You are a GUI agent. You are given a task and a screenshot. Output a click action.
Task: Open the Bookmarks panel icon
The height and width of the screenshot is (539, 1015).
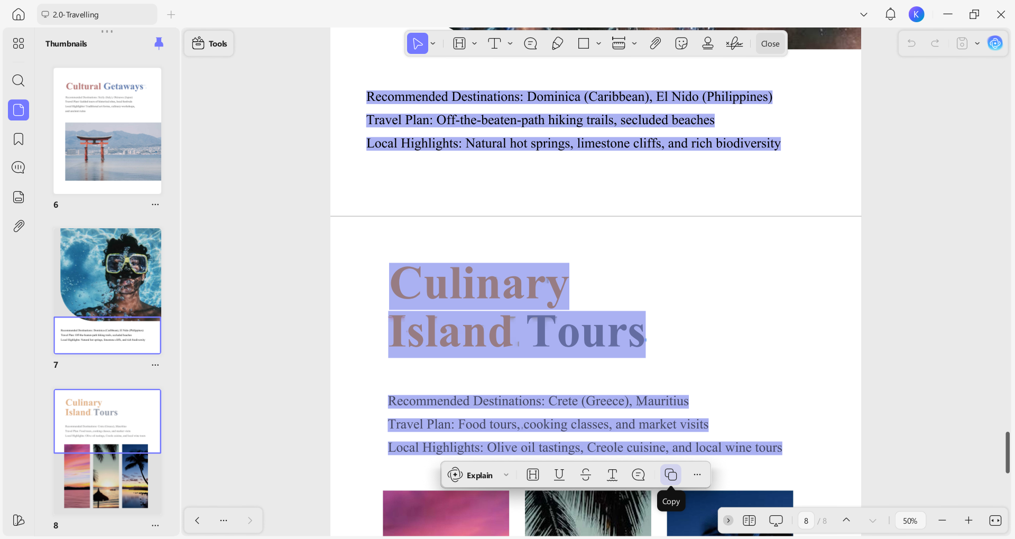pos(19,139)
